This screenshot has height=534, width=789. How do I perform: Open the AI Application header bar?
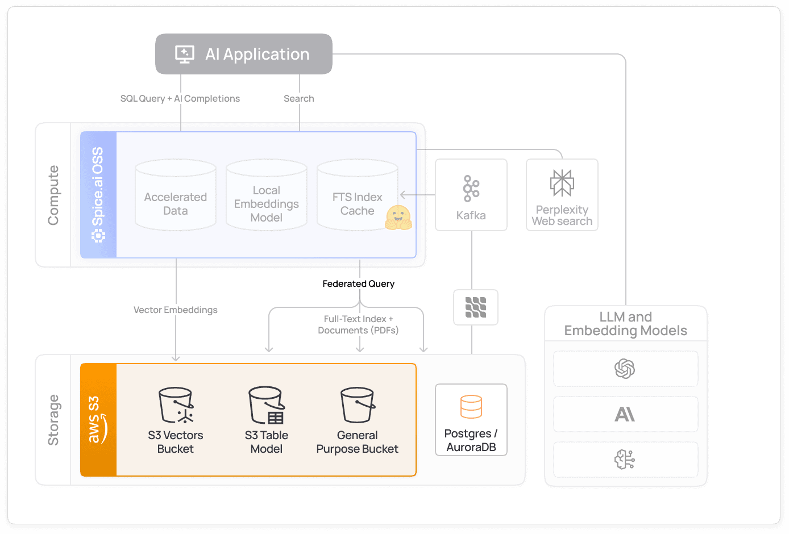pos(243,54)
